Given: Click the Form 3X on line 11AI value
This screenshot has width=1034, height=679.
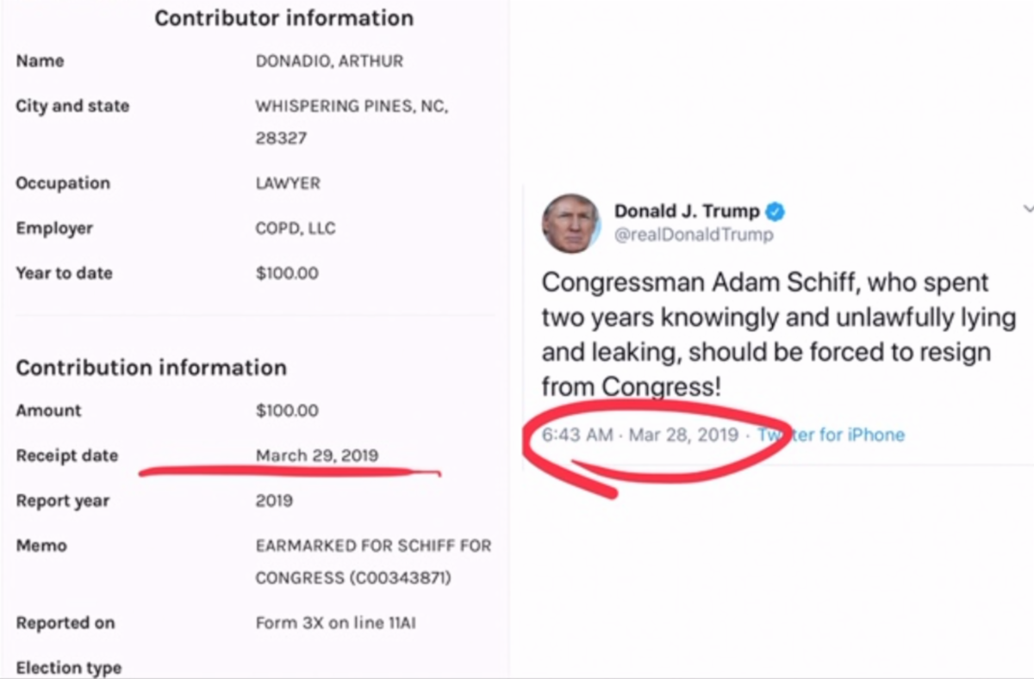Looking at the screenshot, I should (x=335, y=622).
